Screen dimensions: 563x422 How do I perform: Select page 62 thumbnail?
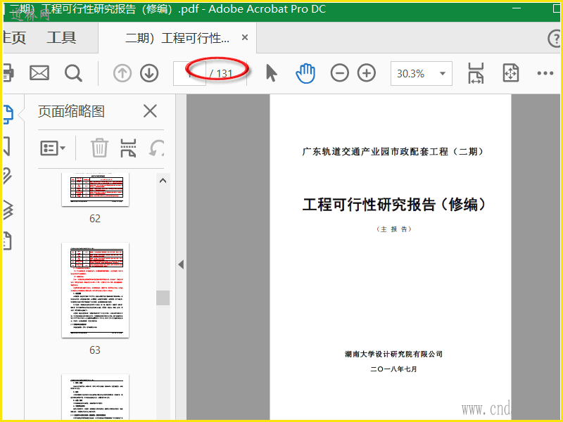(x=95, y=189)
